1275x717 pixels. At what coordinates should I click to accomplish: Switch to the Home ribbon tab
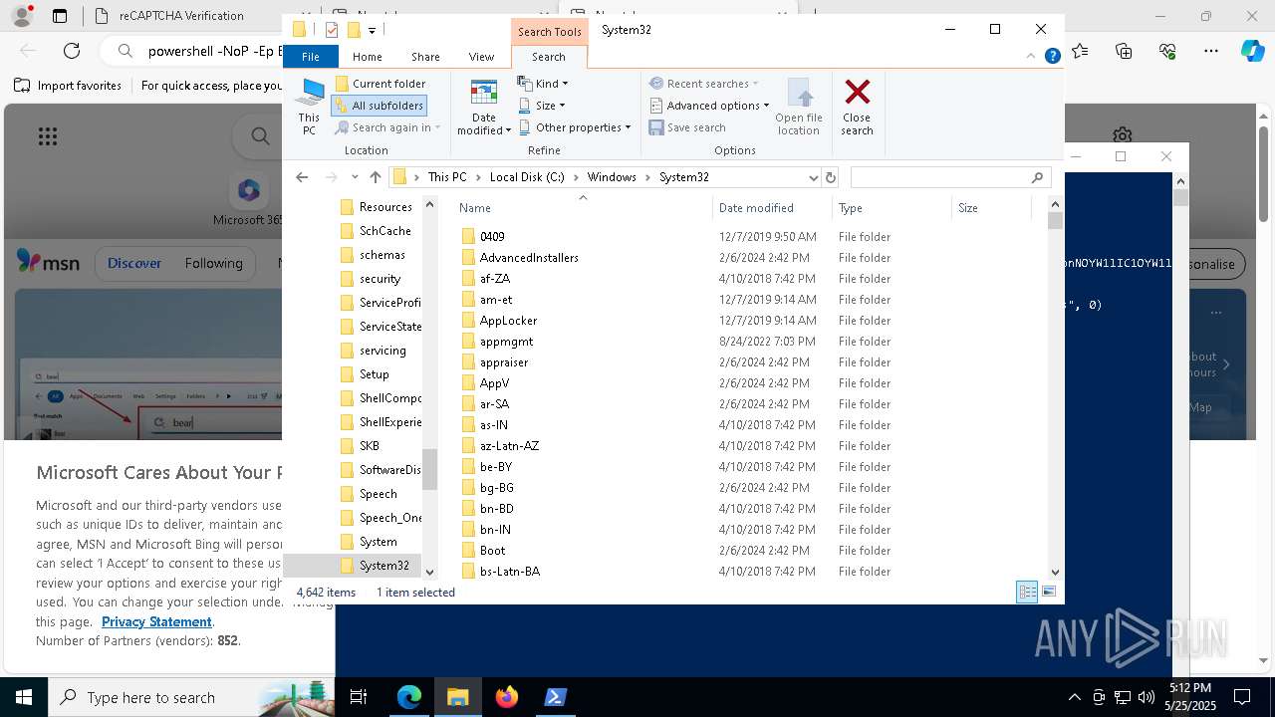367,57
